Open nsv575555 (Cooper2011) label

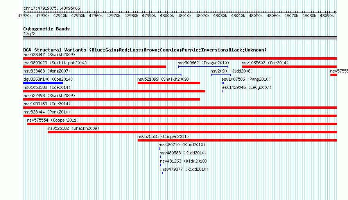163,136
